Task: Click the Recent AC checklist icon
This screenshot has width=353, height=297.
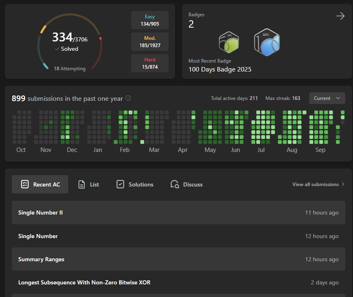Action: (25, 184)
